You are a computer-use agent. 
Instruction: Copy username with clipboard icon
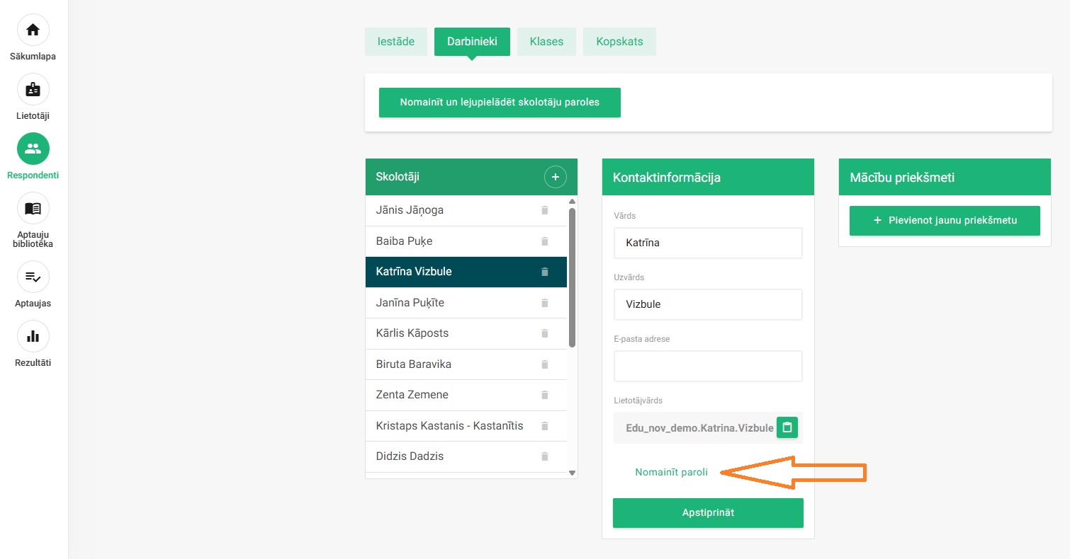(787, 427)
